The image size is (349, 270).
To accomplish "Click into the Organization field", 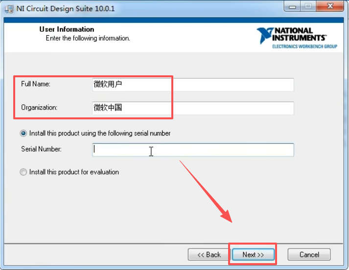I will (x=193, y=108).
